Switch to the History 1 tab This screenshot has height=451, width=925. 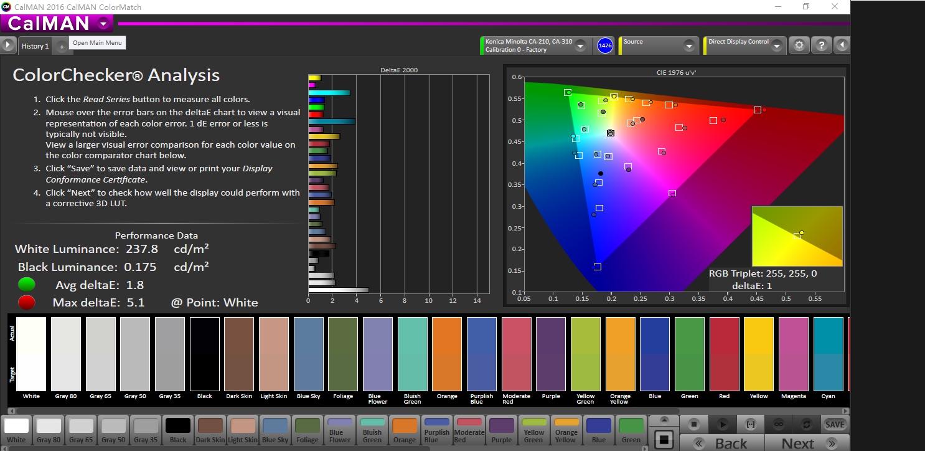[x=35, y=46]
